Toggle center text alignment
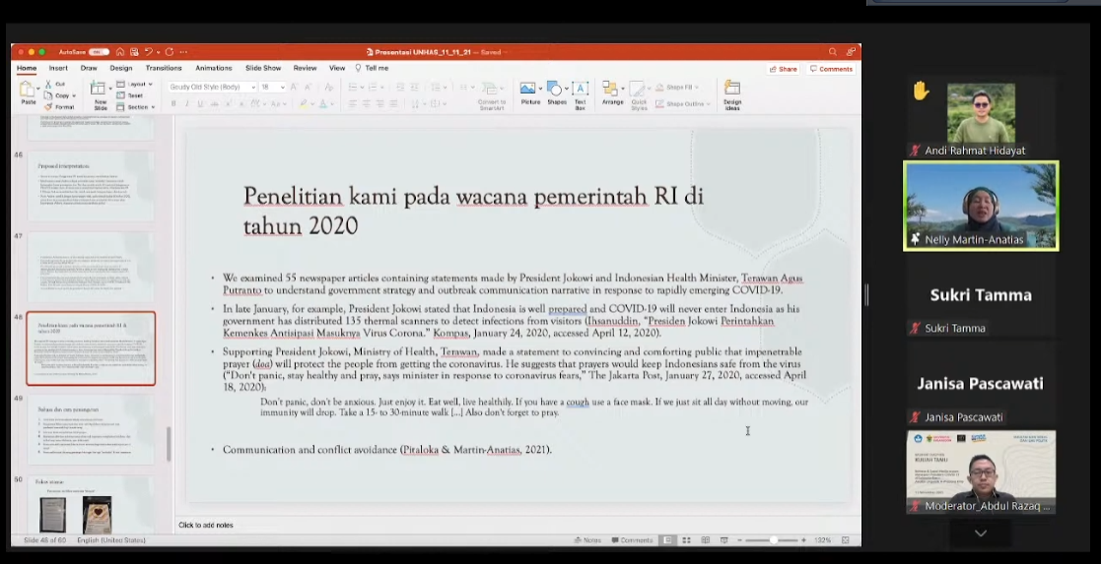This screenshot has width=1101, height=564. point(366,103)
